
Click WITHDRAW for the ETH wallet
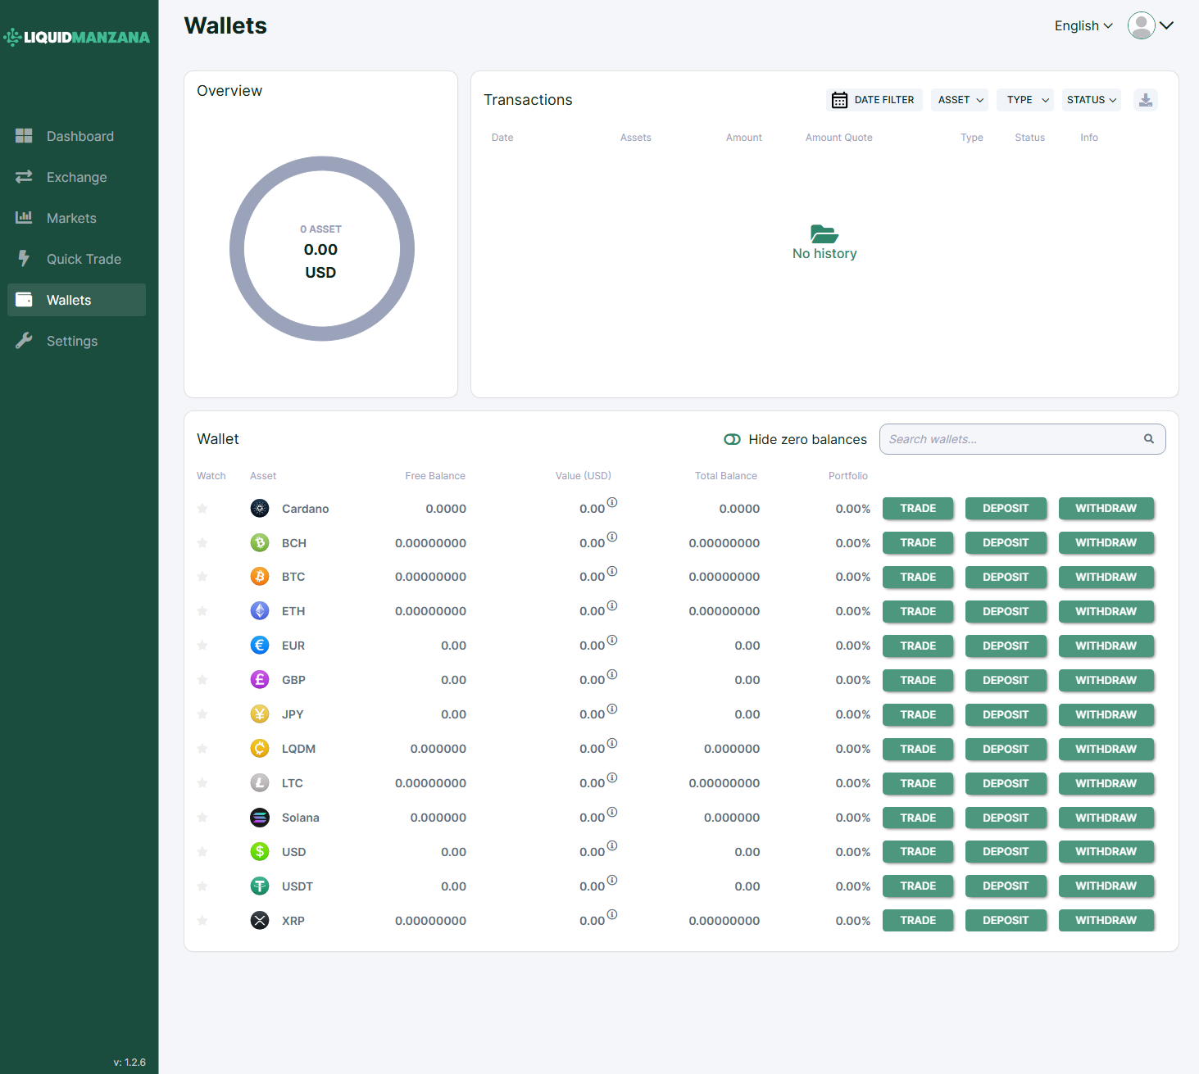point(1106,611)
